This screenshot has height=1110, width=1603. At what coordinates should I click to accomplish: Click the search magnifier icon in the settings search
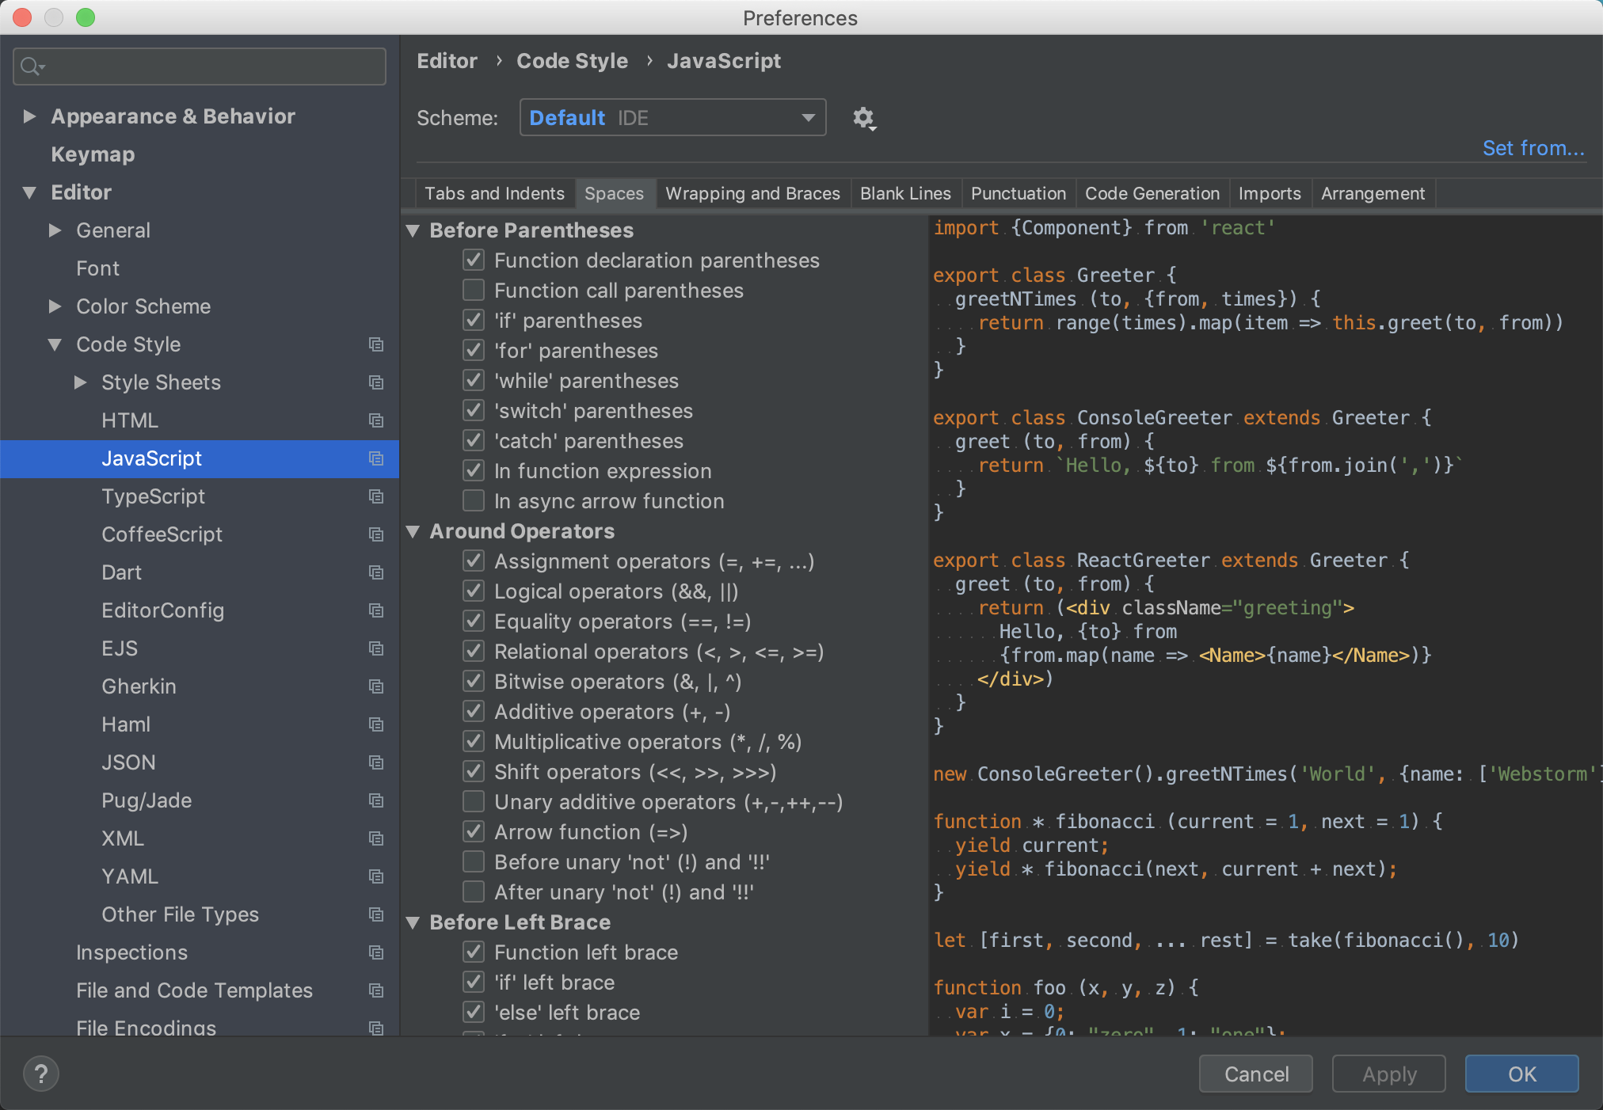click(x=32, y=67)
